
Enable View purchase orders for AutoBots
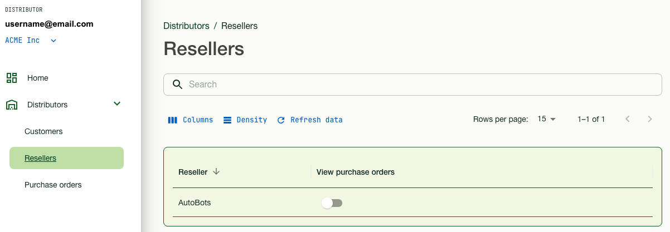point(332,203)
